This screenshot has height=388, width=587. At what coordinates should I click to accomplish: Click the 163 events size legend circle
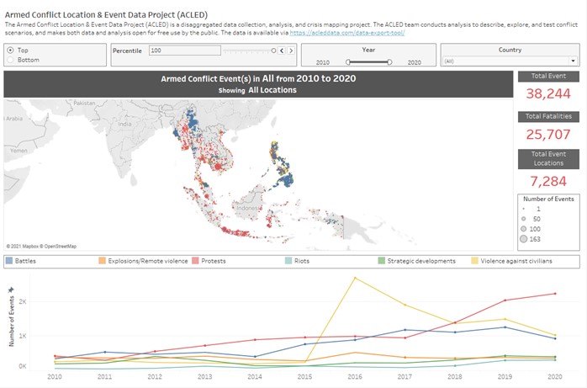coord(524,240)
